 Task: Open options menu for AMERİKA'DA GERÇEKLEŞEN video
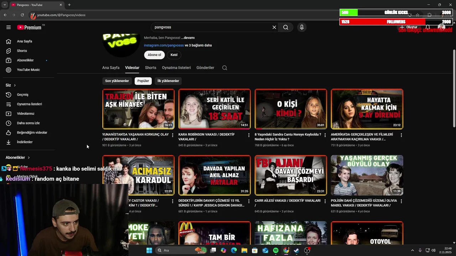point(401,135)
